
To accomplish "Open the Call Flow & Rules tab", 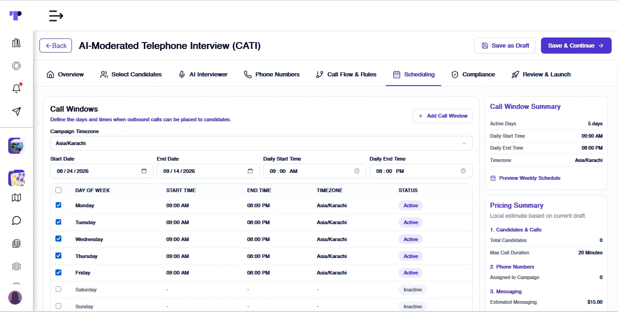I will (346, 74).
